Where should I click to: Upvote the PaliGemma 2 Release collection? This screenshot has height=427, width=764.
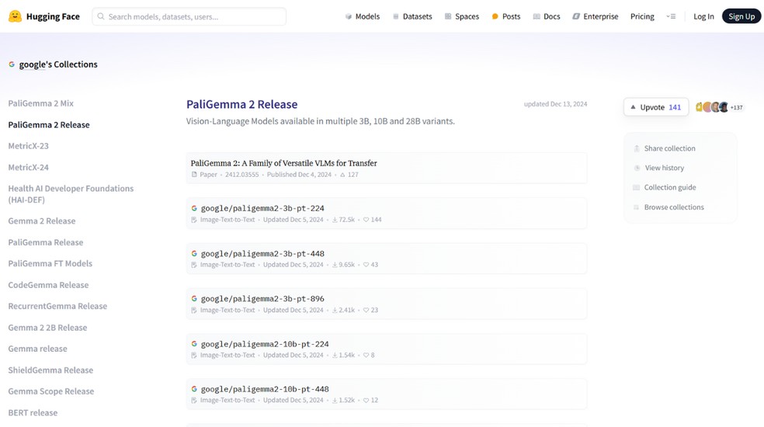click(656, 107)
